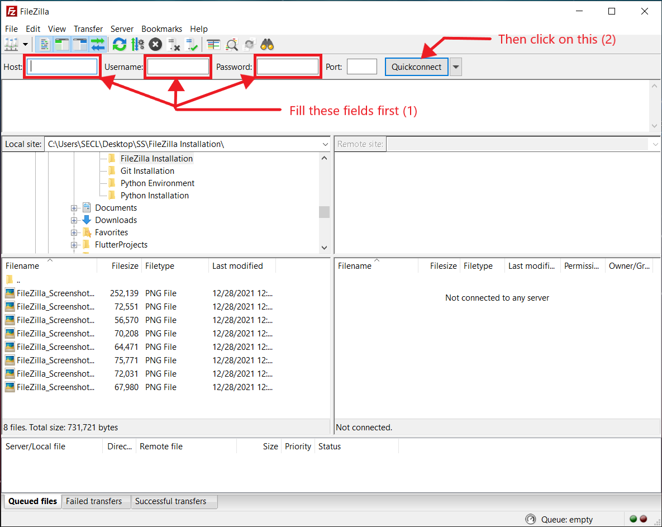Screen dimensions: 662x527
Task: Select the file sized 56,570
Action: (139, 320)
